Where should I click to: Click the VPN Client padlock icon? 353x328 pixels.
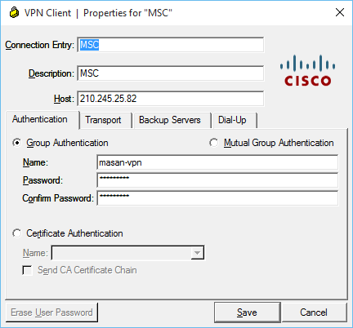[x=14, y=12]
